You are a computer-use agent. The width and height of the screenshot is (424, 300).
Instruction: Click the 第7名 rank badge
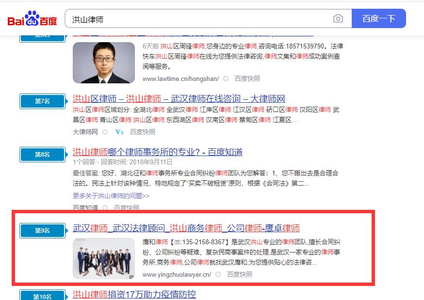pyautogui.click(x=42, y=101)
